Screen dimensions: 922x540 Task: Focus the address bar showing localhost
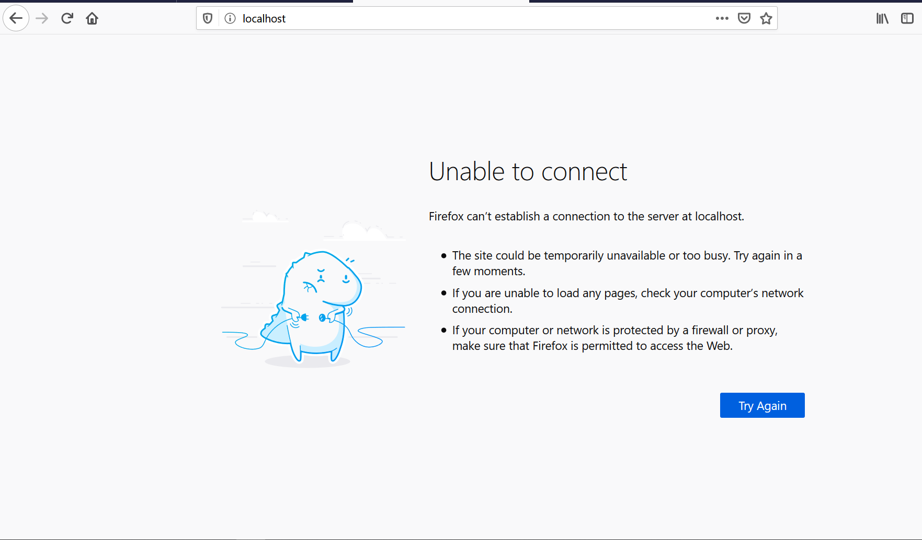[486, 18]
